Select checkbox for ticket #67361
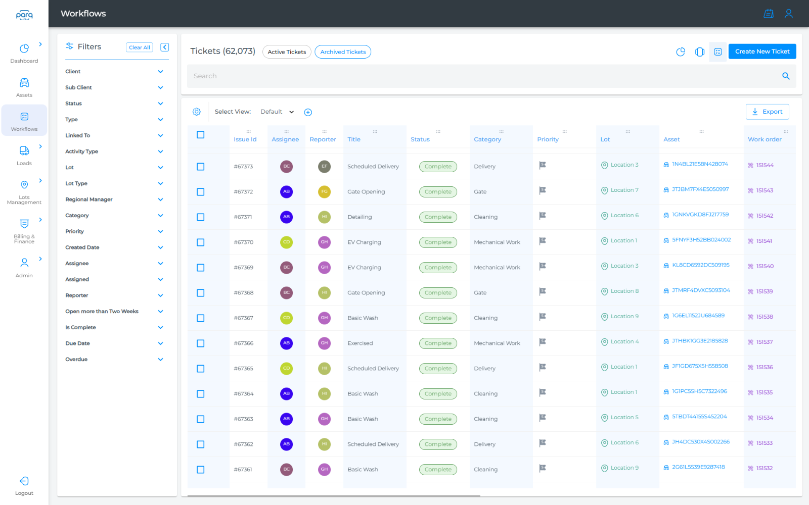This screenshot has height=505, width=809. [200, 470]
